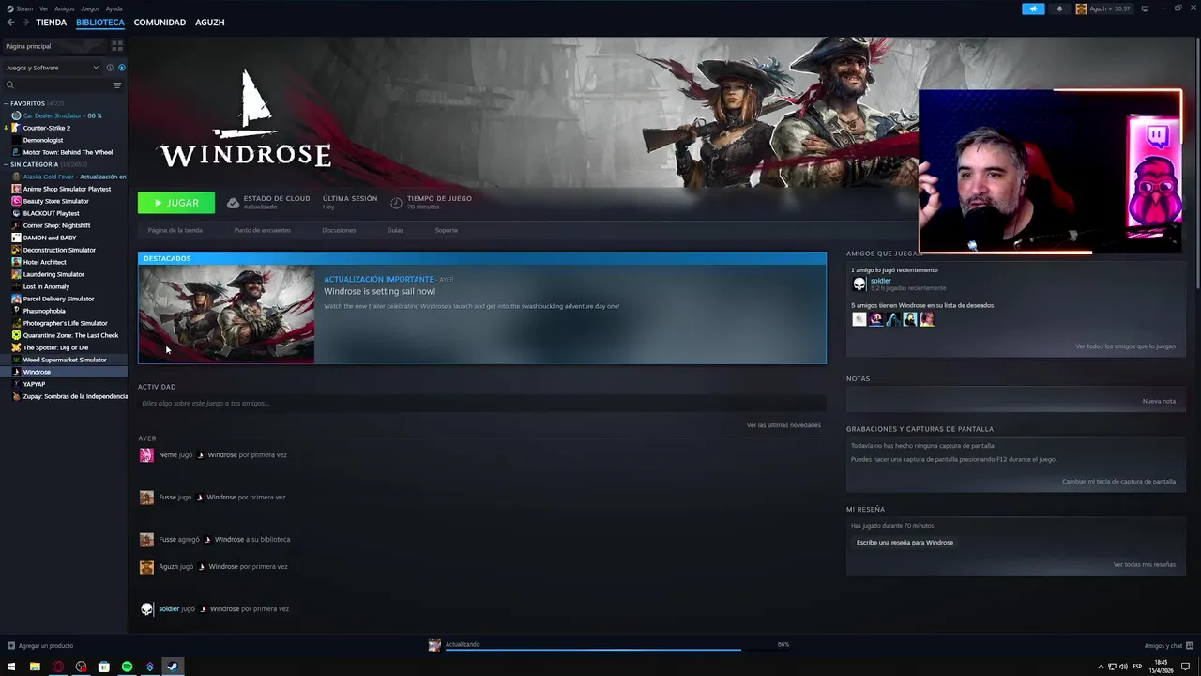Switch library to grid view icon
This screenshot has height=676, width=1201.
[117, 45]
